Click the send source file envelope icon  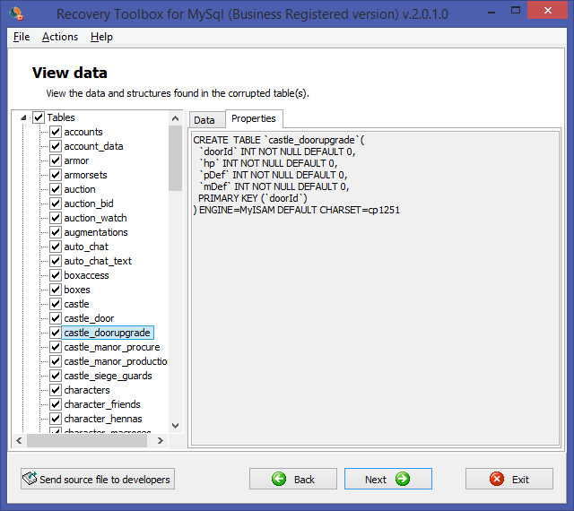tap(30, 478)
